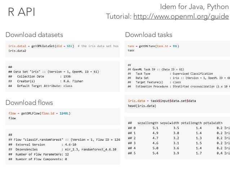Click the petallength value 1.7 in row 5

[x=199, y=153]
